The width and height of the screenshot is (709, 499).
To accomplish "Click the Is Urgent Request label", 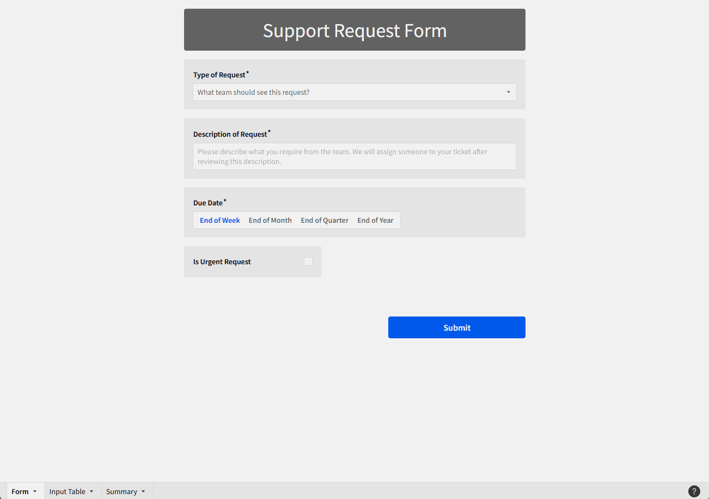I will (x=222, y=262).
